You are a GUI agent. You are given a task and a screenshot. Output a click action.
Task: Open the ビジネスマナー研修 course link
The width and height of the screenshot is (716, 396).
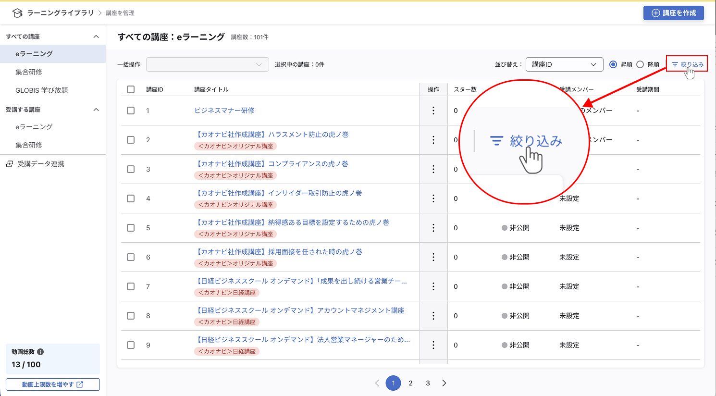(224, 111)
